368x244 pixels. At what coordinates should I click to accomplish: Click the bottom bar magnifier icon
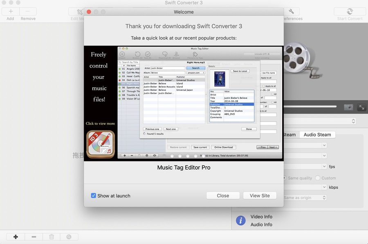point(69,237)
